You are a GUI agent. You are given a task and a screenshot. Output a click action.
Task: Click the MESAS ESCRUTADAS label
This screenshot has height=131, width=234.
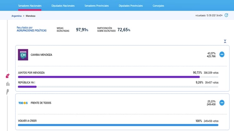tap(63, 29)
